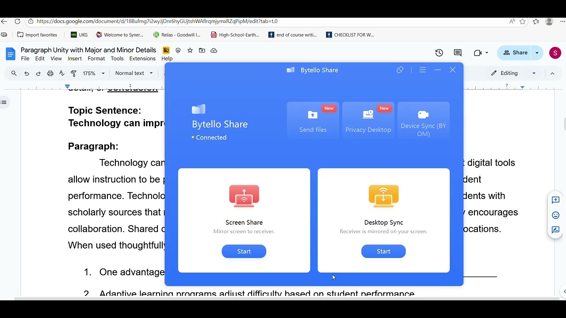Undo the last action in Docs
Viewport: 566px width, 318px height.
(x=27, y=73)
